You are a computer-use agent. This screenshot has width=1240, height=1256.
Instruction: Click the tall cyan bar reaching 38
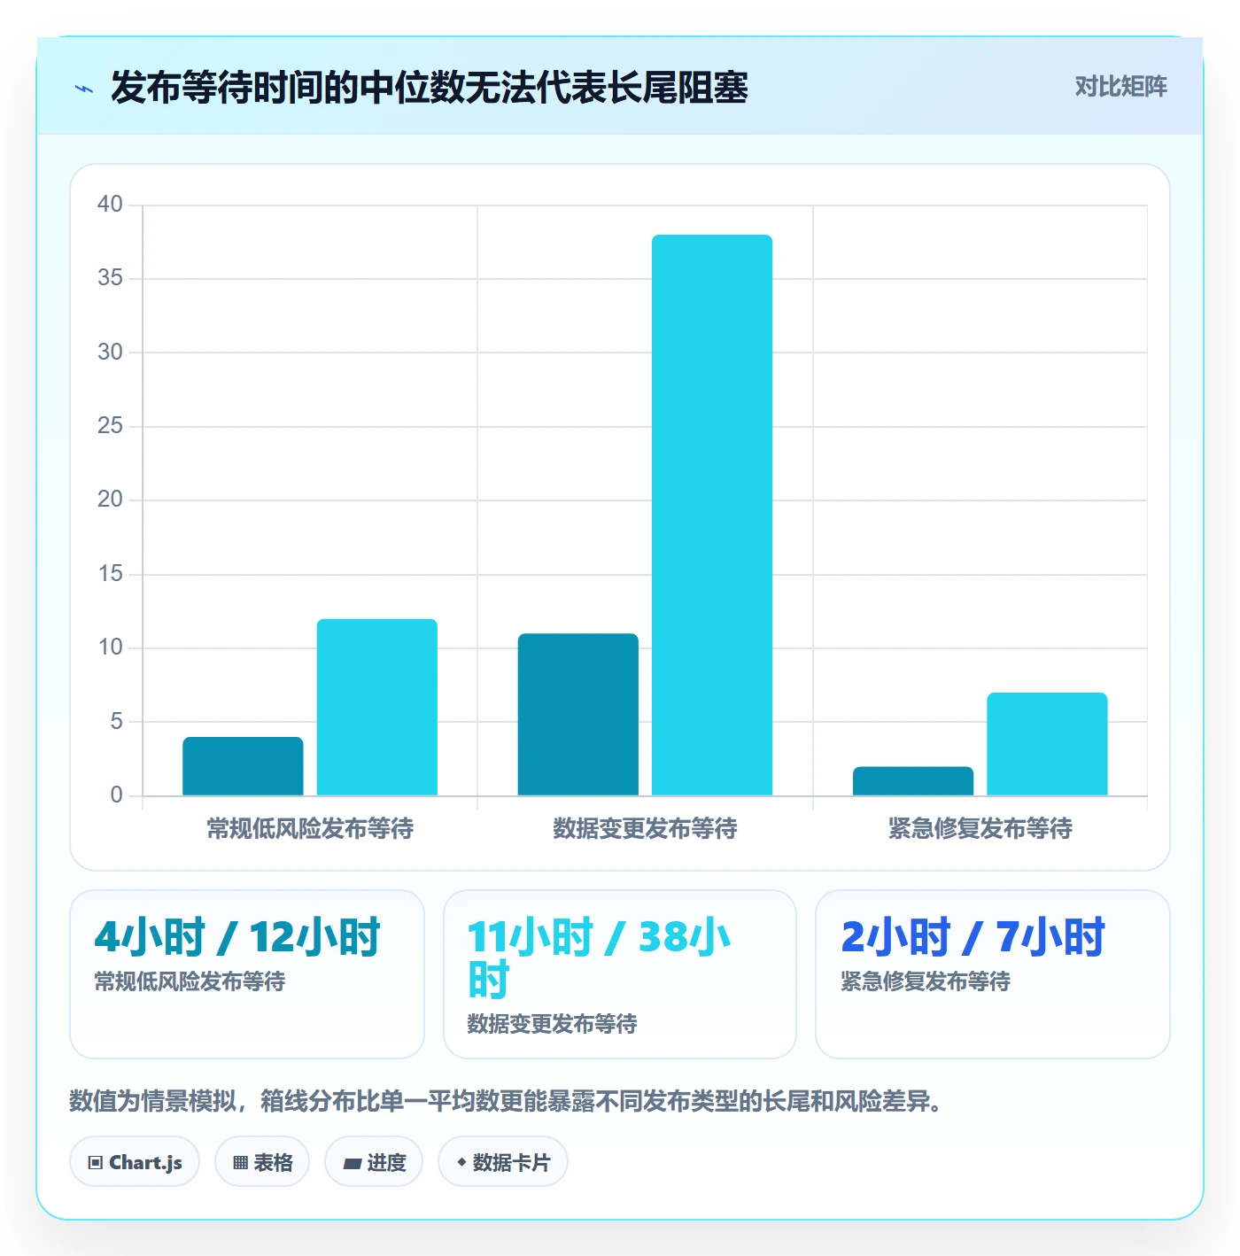[712, 515]
